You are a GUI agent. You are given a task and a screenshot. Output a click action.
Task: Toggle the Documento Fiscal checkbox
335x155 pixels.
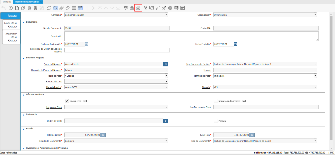67,101
